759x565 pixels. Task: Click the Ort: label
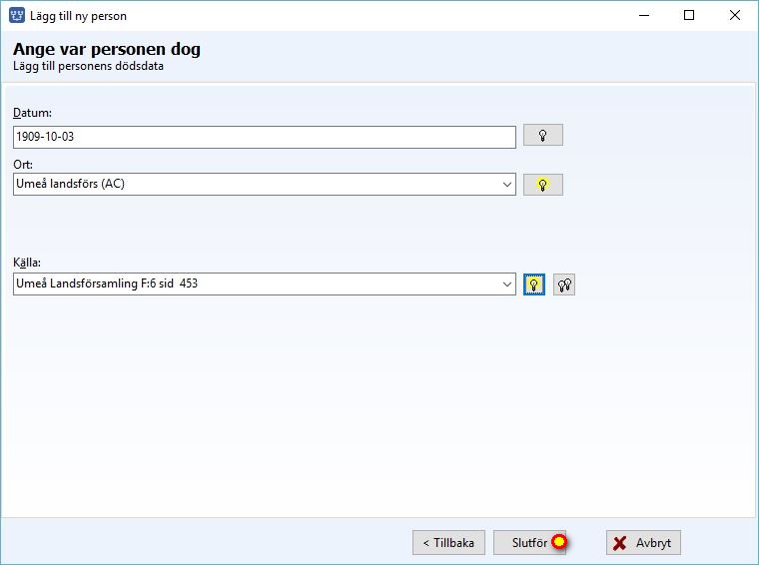(x=23, y=165)
